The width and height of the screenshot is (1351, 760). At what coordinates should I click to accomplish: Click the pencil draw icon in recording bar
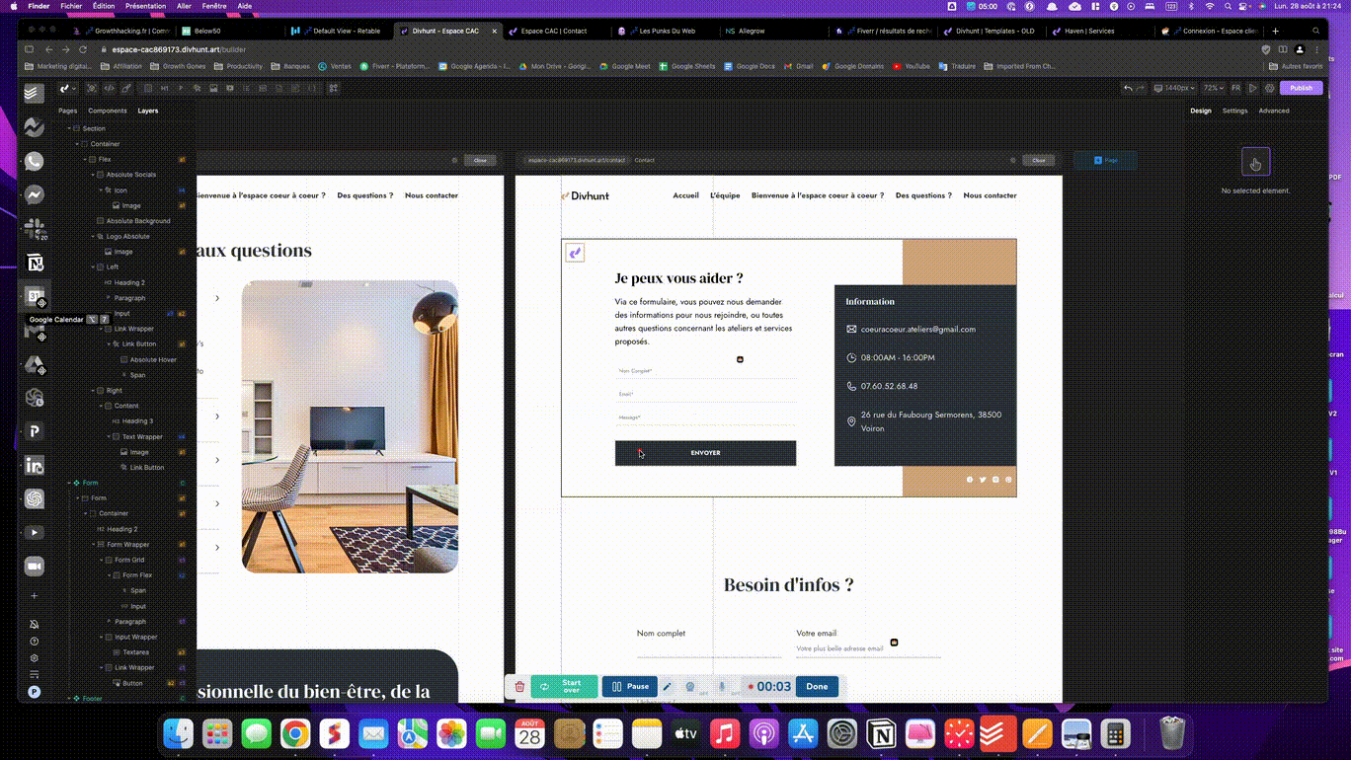click(x=667, y=687)
